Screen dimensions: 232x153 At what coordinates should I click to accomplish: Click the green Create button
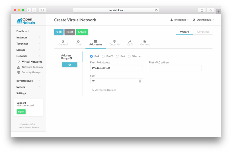(x=82, y=32)
